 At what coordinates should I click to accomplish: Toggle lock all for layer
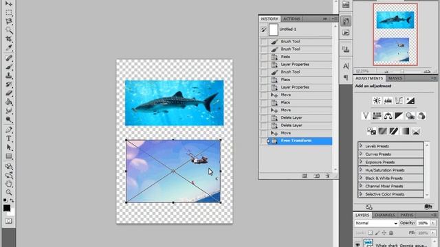[391, 233]
